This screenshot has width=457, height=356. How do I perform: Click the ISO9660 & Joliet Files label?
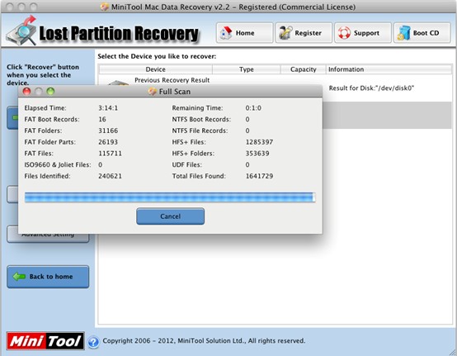[58, 165]
